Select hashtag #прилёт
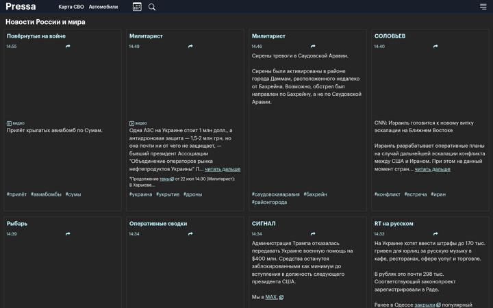The width and height of the screenshot is (493, 308). [x=16, y=194]
